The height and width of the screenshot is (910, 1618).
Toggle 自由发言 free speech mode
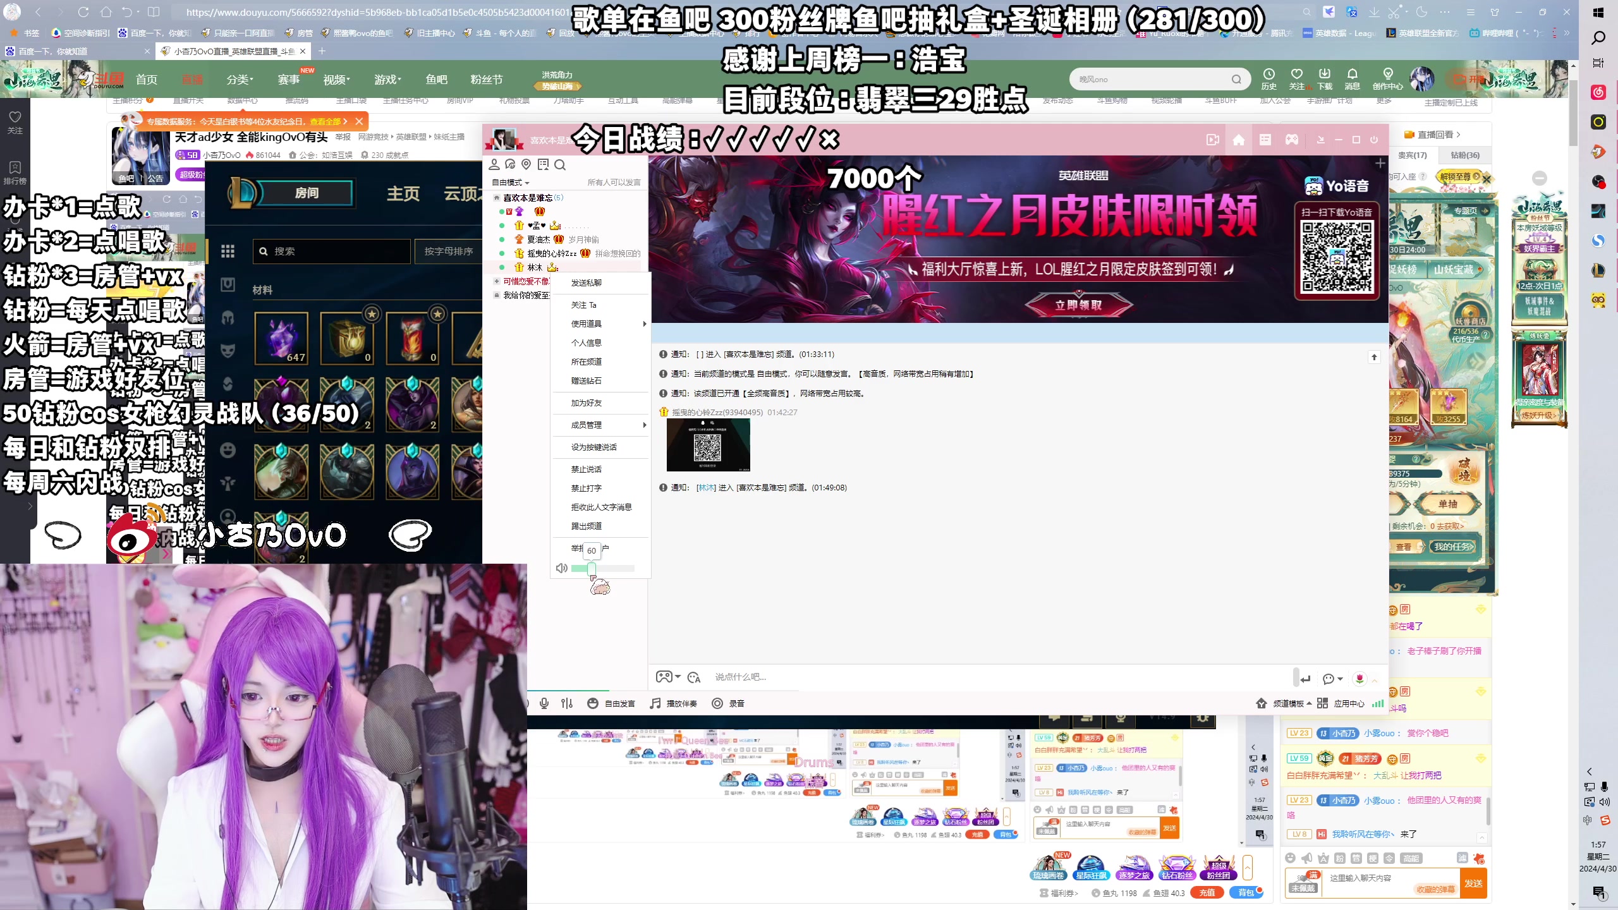[x=611, y=703]
